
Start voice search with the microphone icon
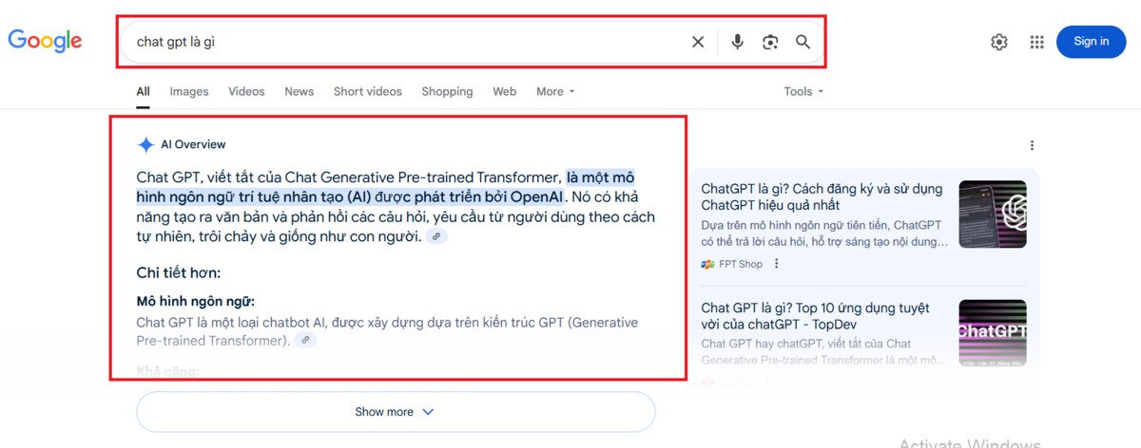(737, 42)
